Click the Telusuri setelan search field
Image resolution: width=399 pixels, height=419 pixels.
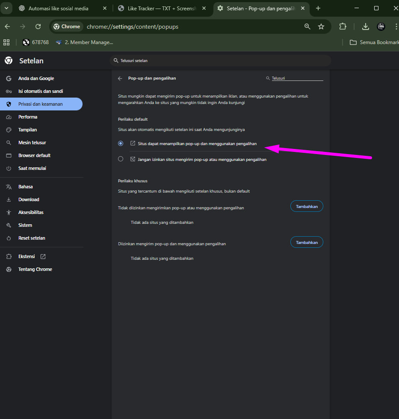pos(220,61)
